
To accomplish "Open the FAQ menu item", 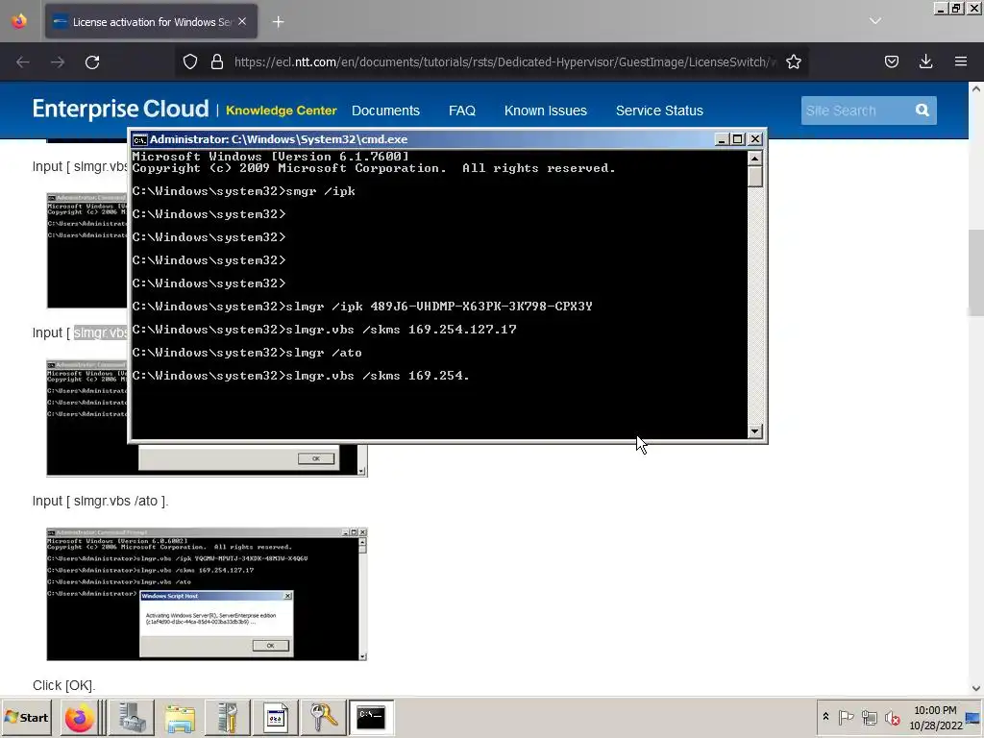I will coord(462,111).
